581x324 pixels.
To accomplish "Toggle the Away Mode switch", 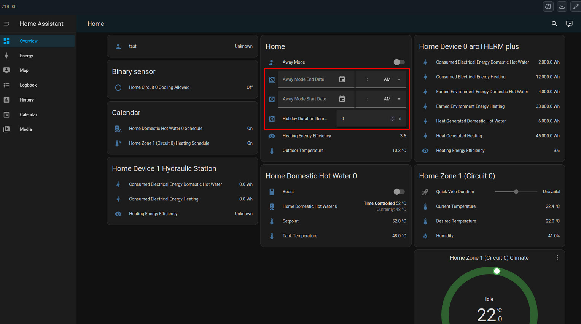I will 399,62.
